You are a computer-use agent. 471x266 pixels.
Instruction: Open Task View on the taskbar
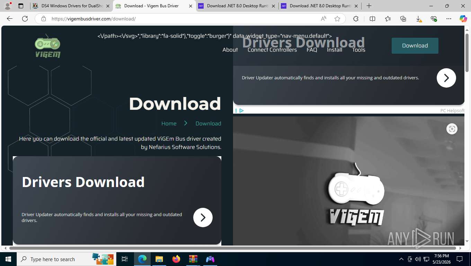tap(125, 259)
